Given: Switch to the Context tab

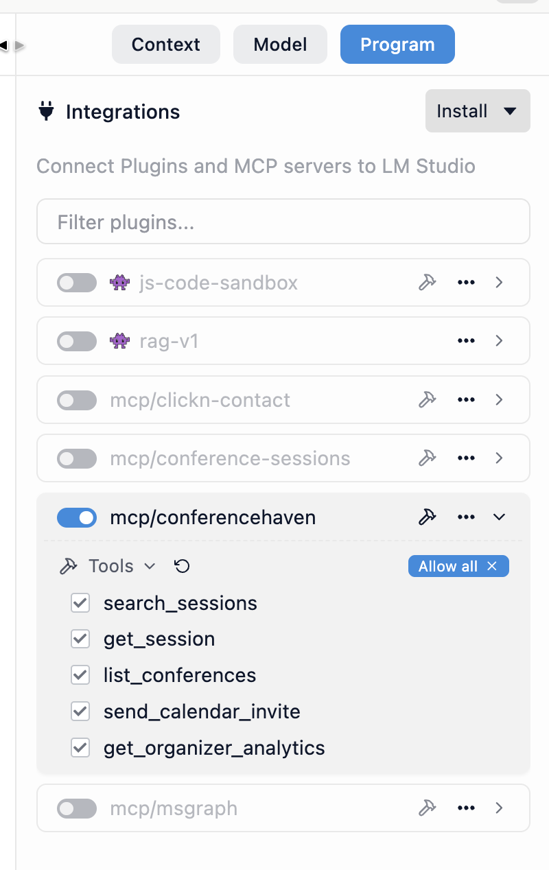Looking at the screenshot, I should 166,45.
